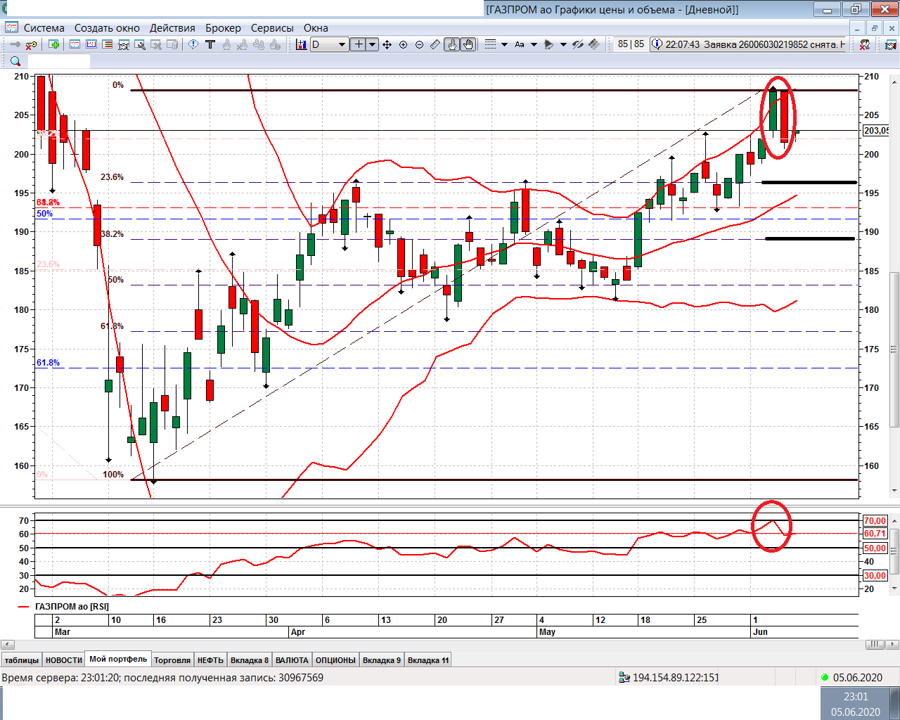Image resolution: width=900 pixels, height=720 pixels.
Task: Open the Создать окно menu
Action: (x=107, y=28)
